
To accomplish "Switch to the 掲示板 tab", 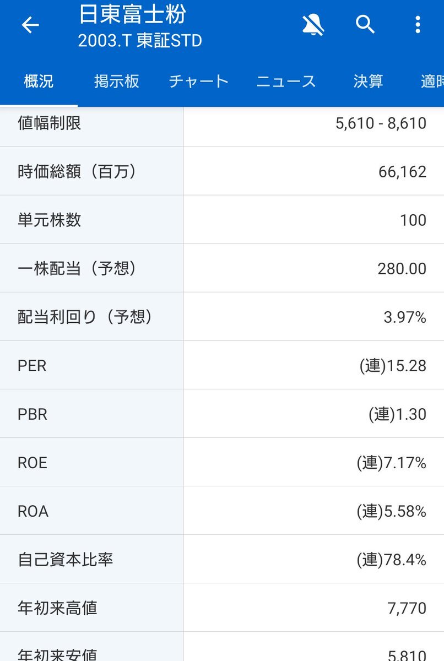I will (117, 82).
